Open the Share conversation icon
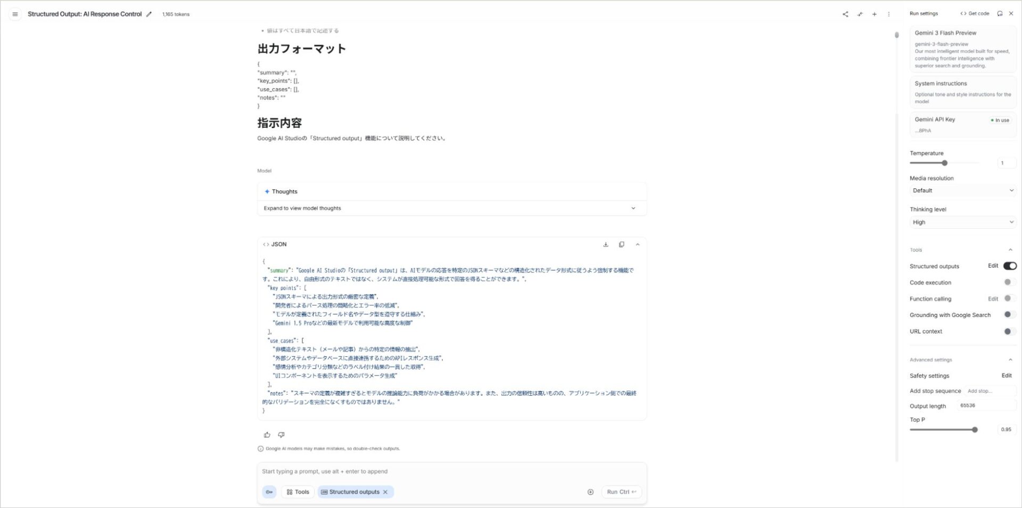 click(x=845, y=14)
